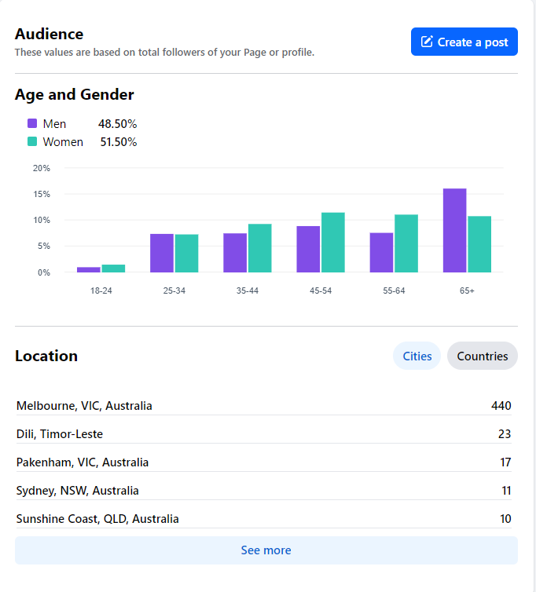This screenshot has height=592, width=536.
Task: Select the Women bar for ages 45-54
Action: tap(332, 243)
